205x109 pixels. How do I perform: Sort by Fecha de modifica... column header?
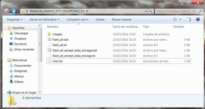tap(126, 27)
